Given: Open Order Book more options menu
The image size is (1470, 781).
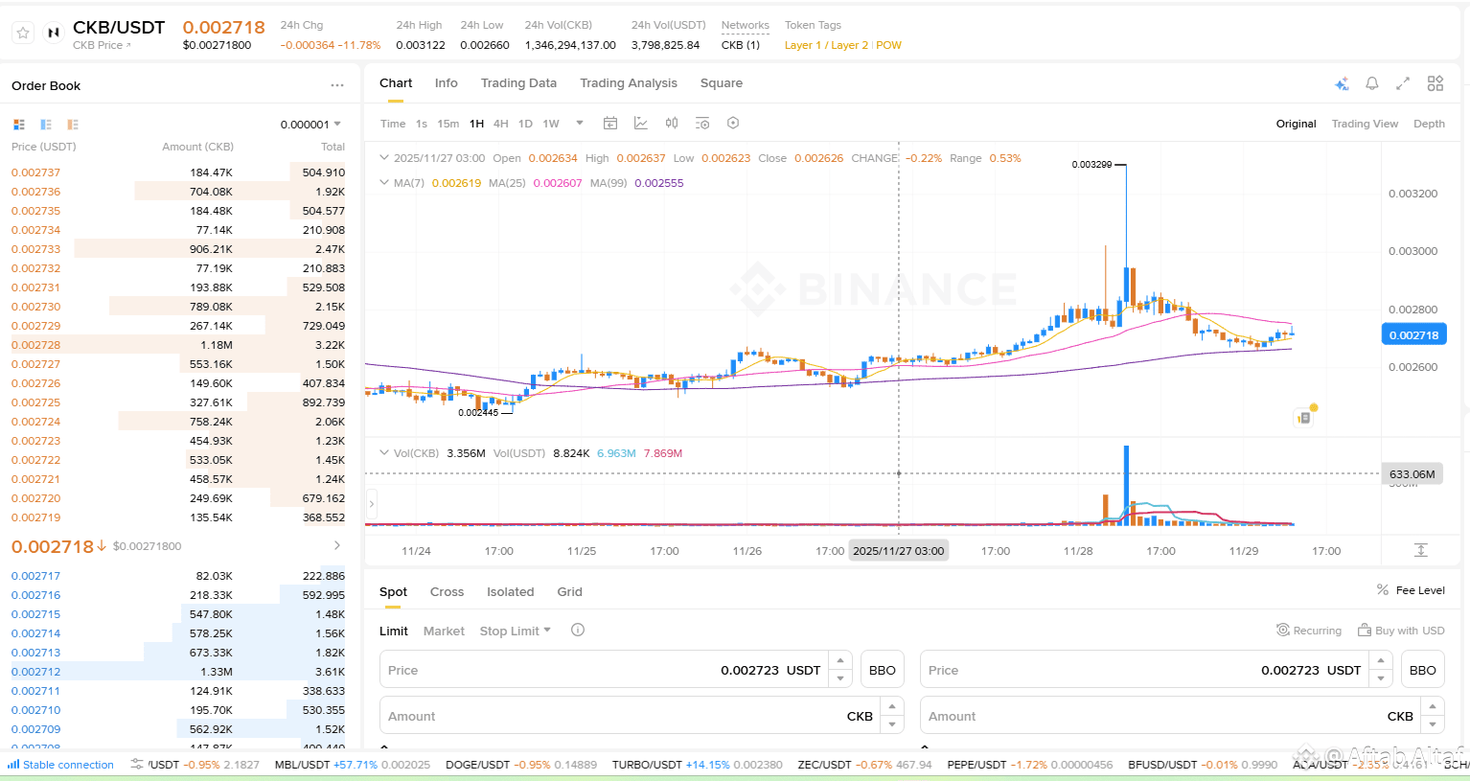Looking at the screenshot, I should click(x=337, y=85).
